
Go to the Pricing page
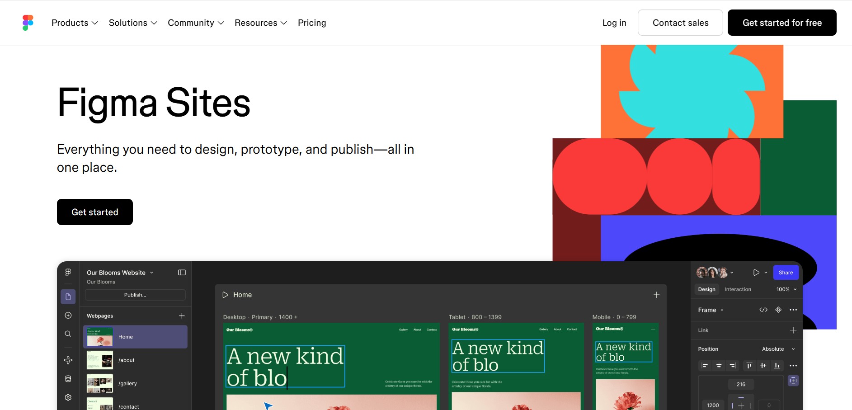tap(312, 23)
